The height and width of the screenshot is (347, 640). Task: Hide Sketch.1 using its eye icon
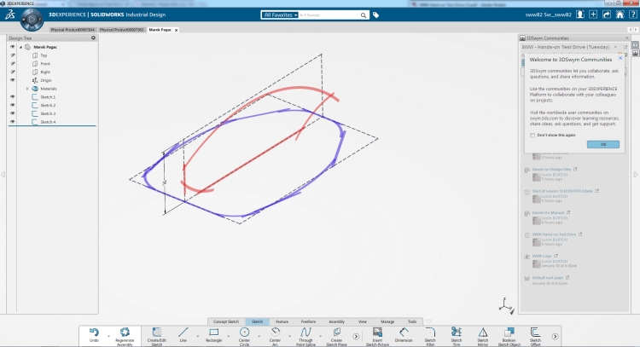tap(12, 97)
